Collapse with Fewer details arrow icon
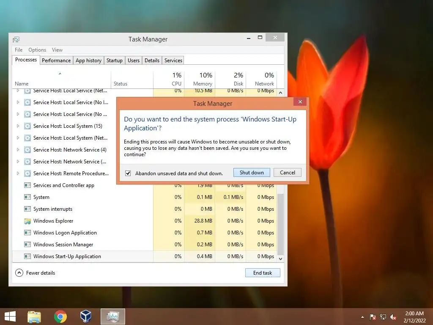This screenshot has height=325, width=433. [x=19, y=273]
